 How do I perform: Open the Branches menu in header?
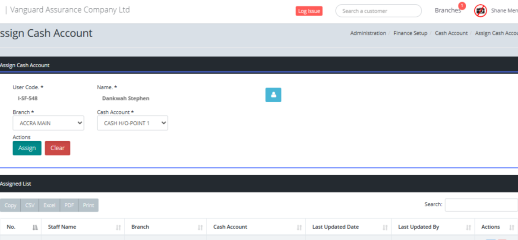(x=447, y=11)
